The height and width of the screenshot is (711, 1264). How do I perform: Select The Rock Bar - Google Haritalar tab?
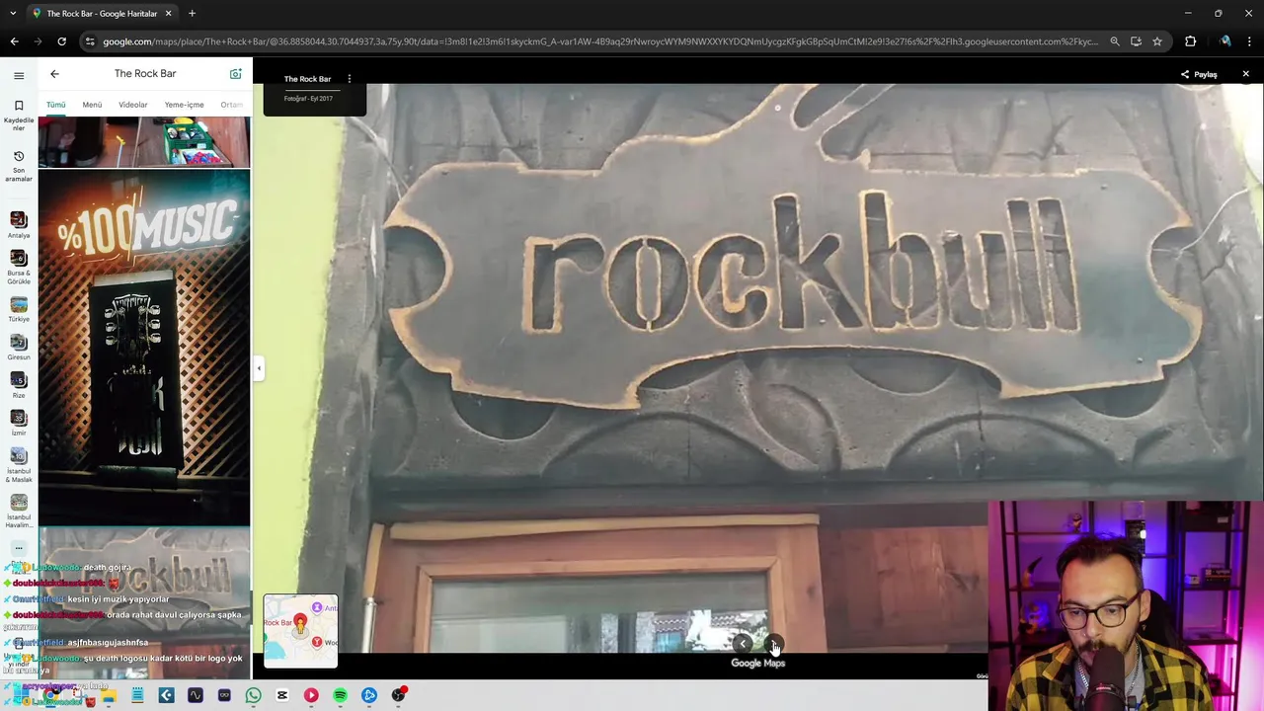tap(102, 13)
